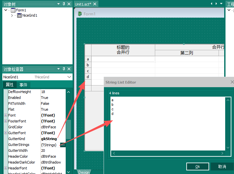This screenshot has height=174, width=234.
Task: Click the 合并行 merged header cell
Action: (x=190, y=47)
